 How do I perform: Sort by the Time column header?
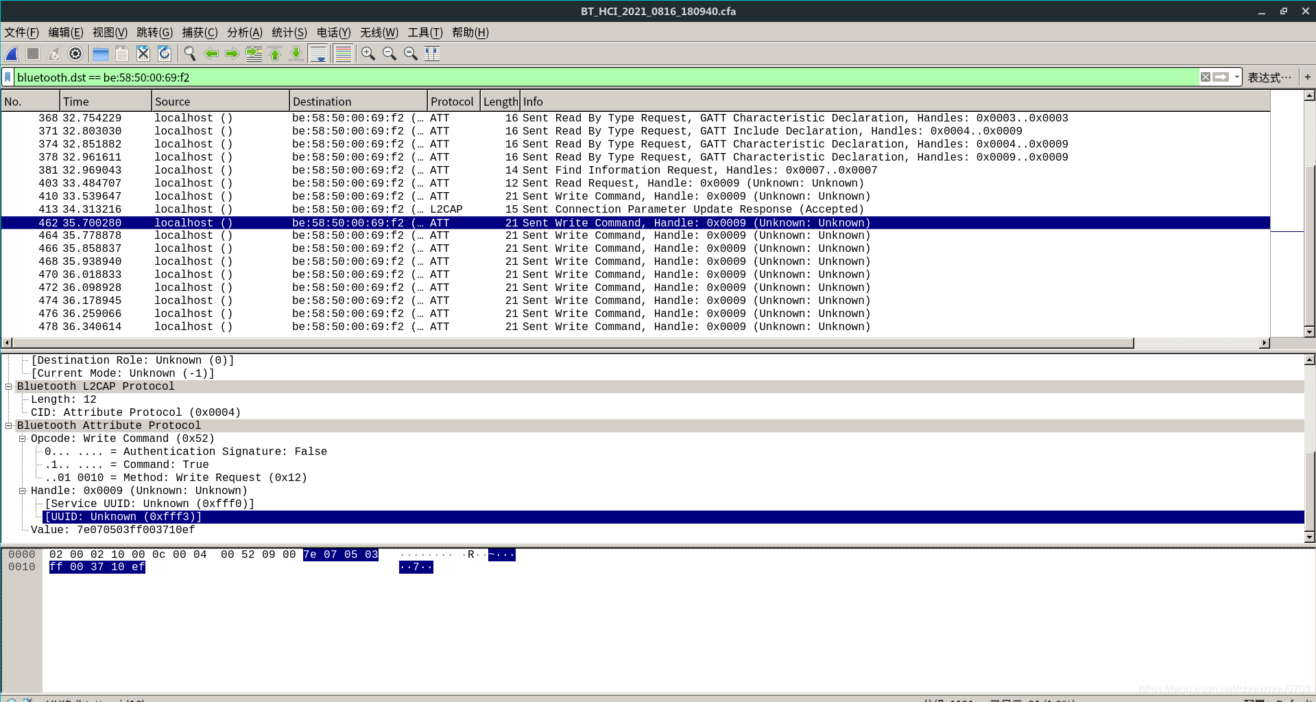106,101
